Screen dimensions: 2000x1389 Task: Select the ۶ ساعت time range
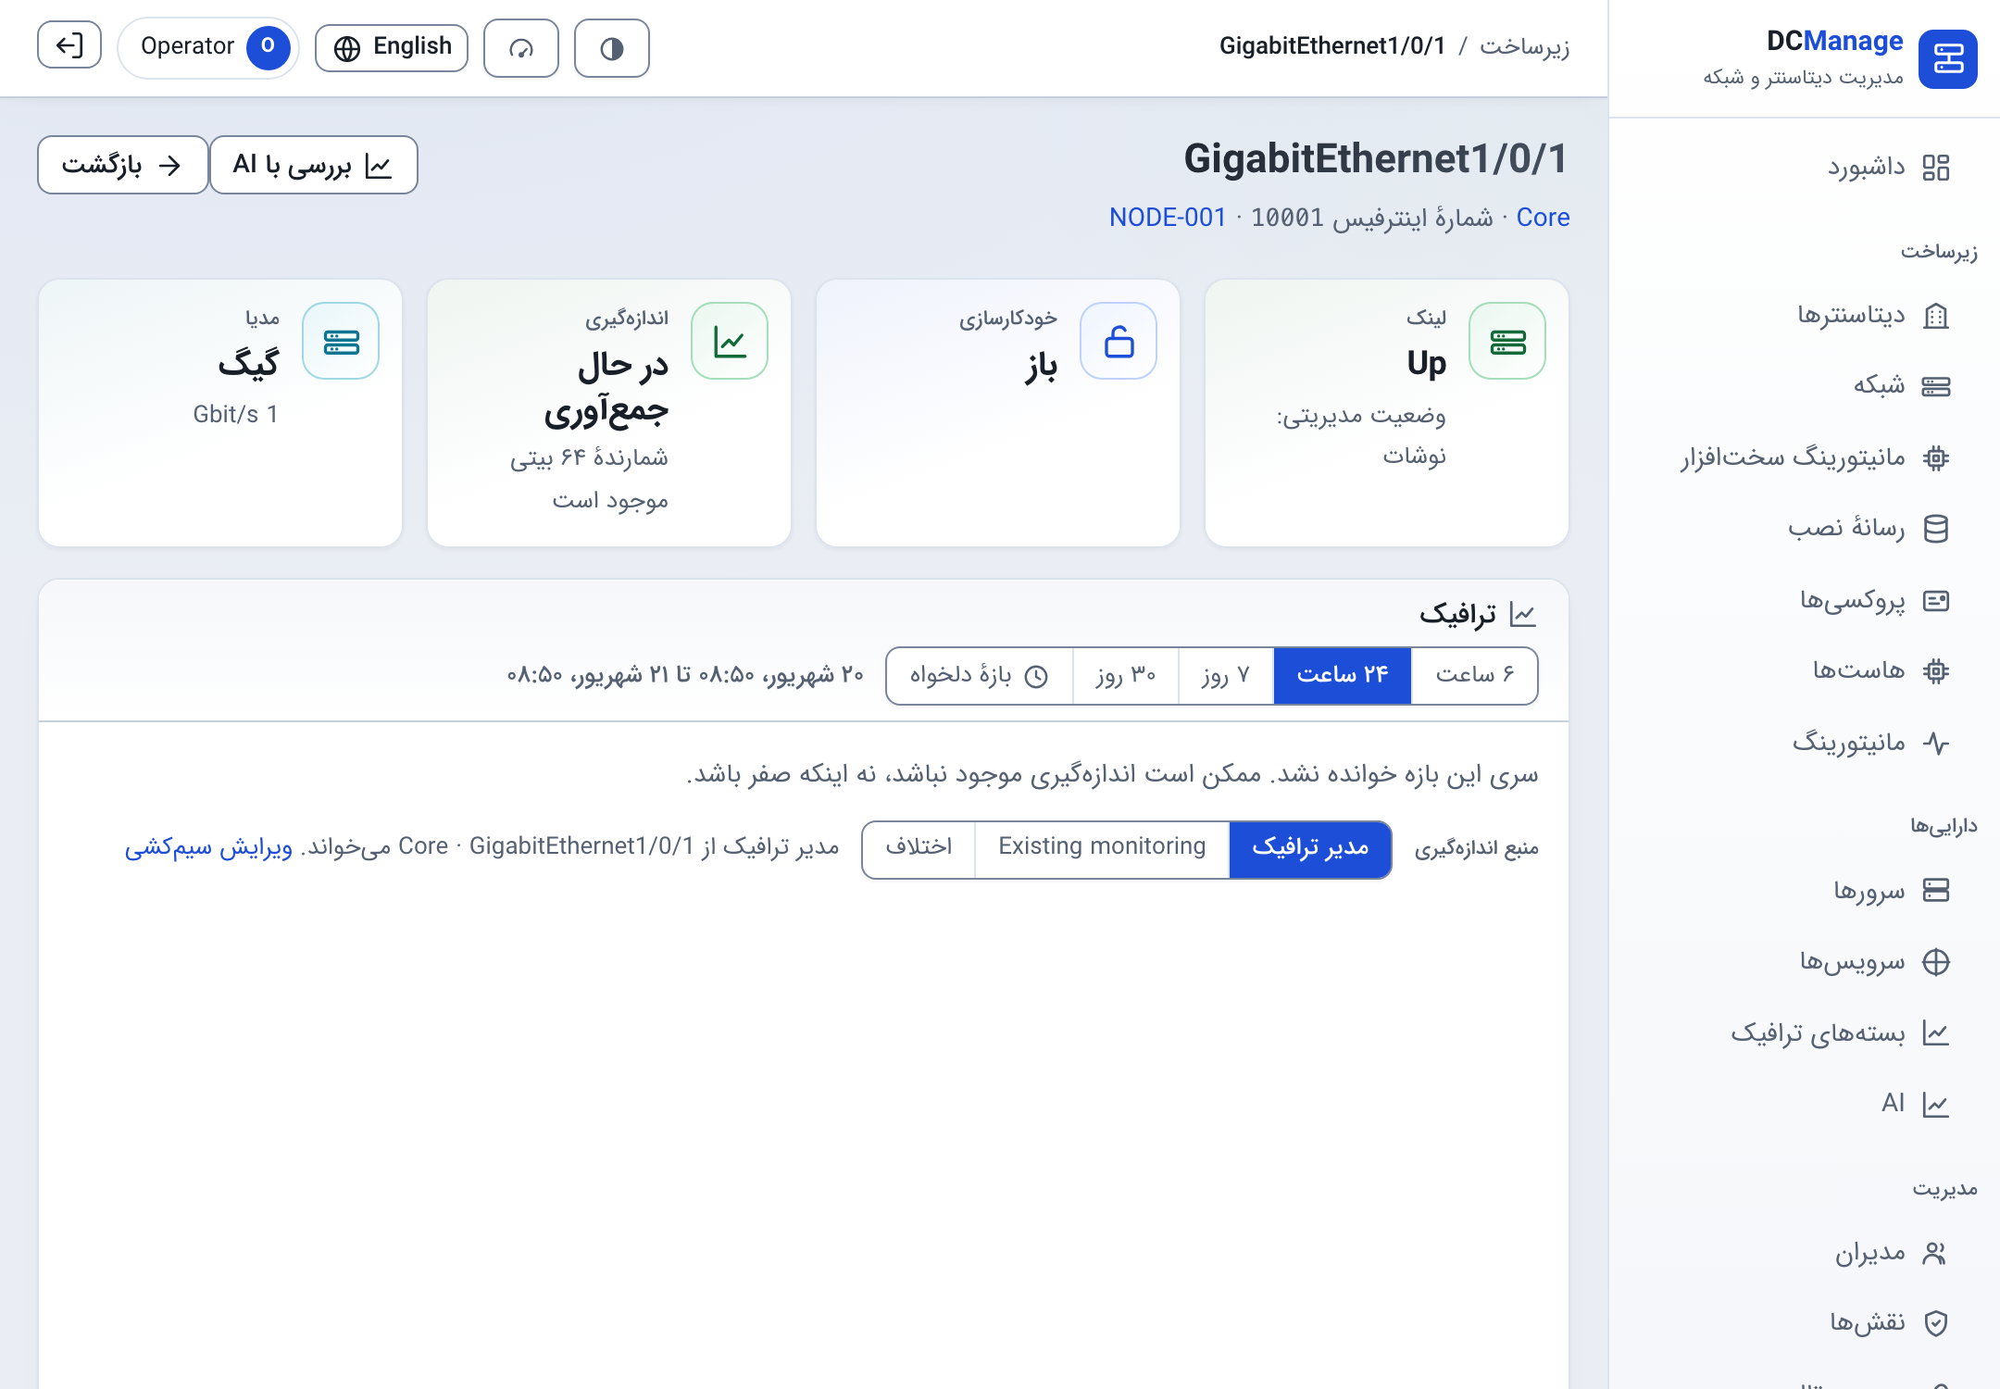click(1474, 675)
